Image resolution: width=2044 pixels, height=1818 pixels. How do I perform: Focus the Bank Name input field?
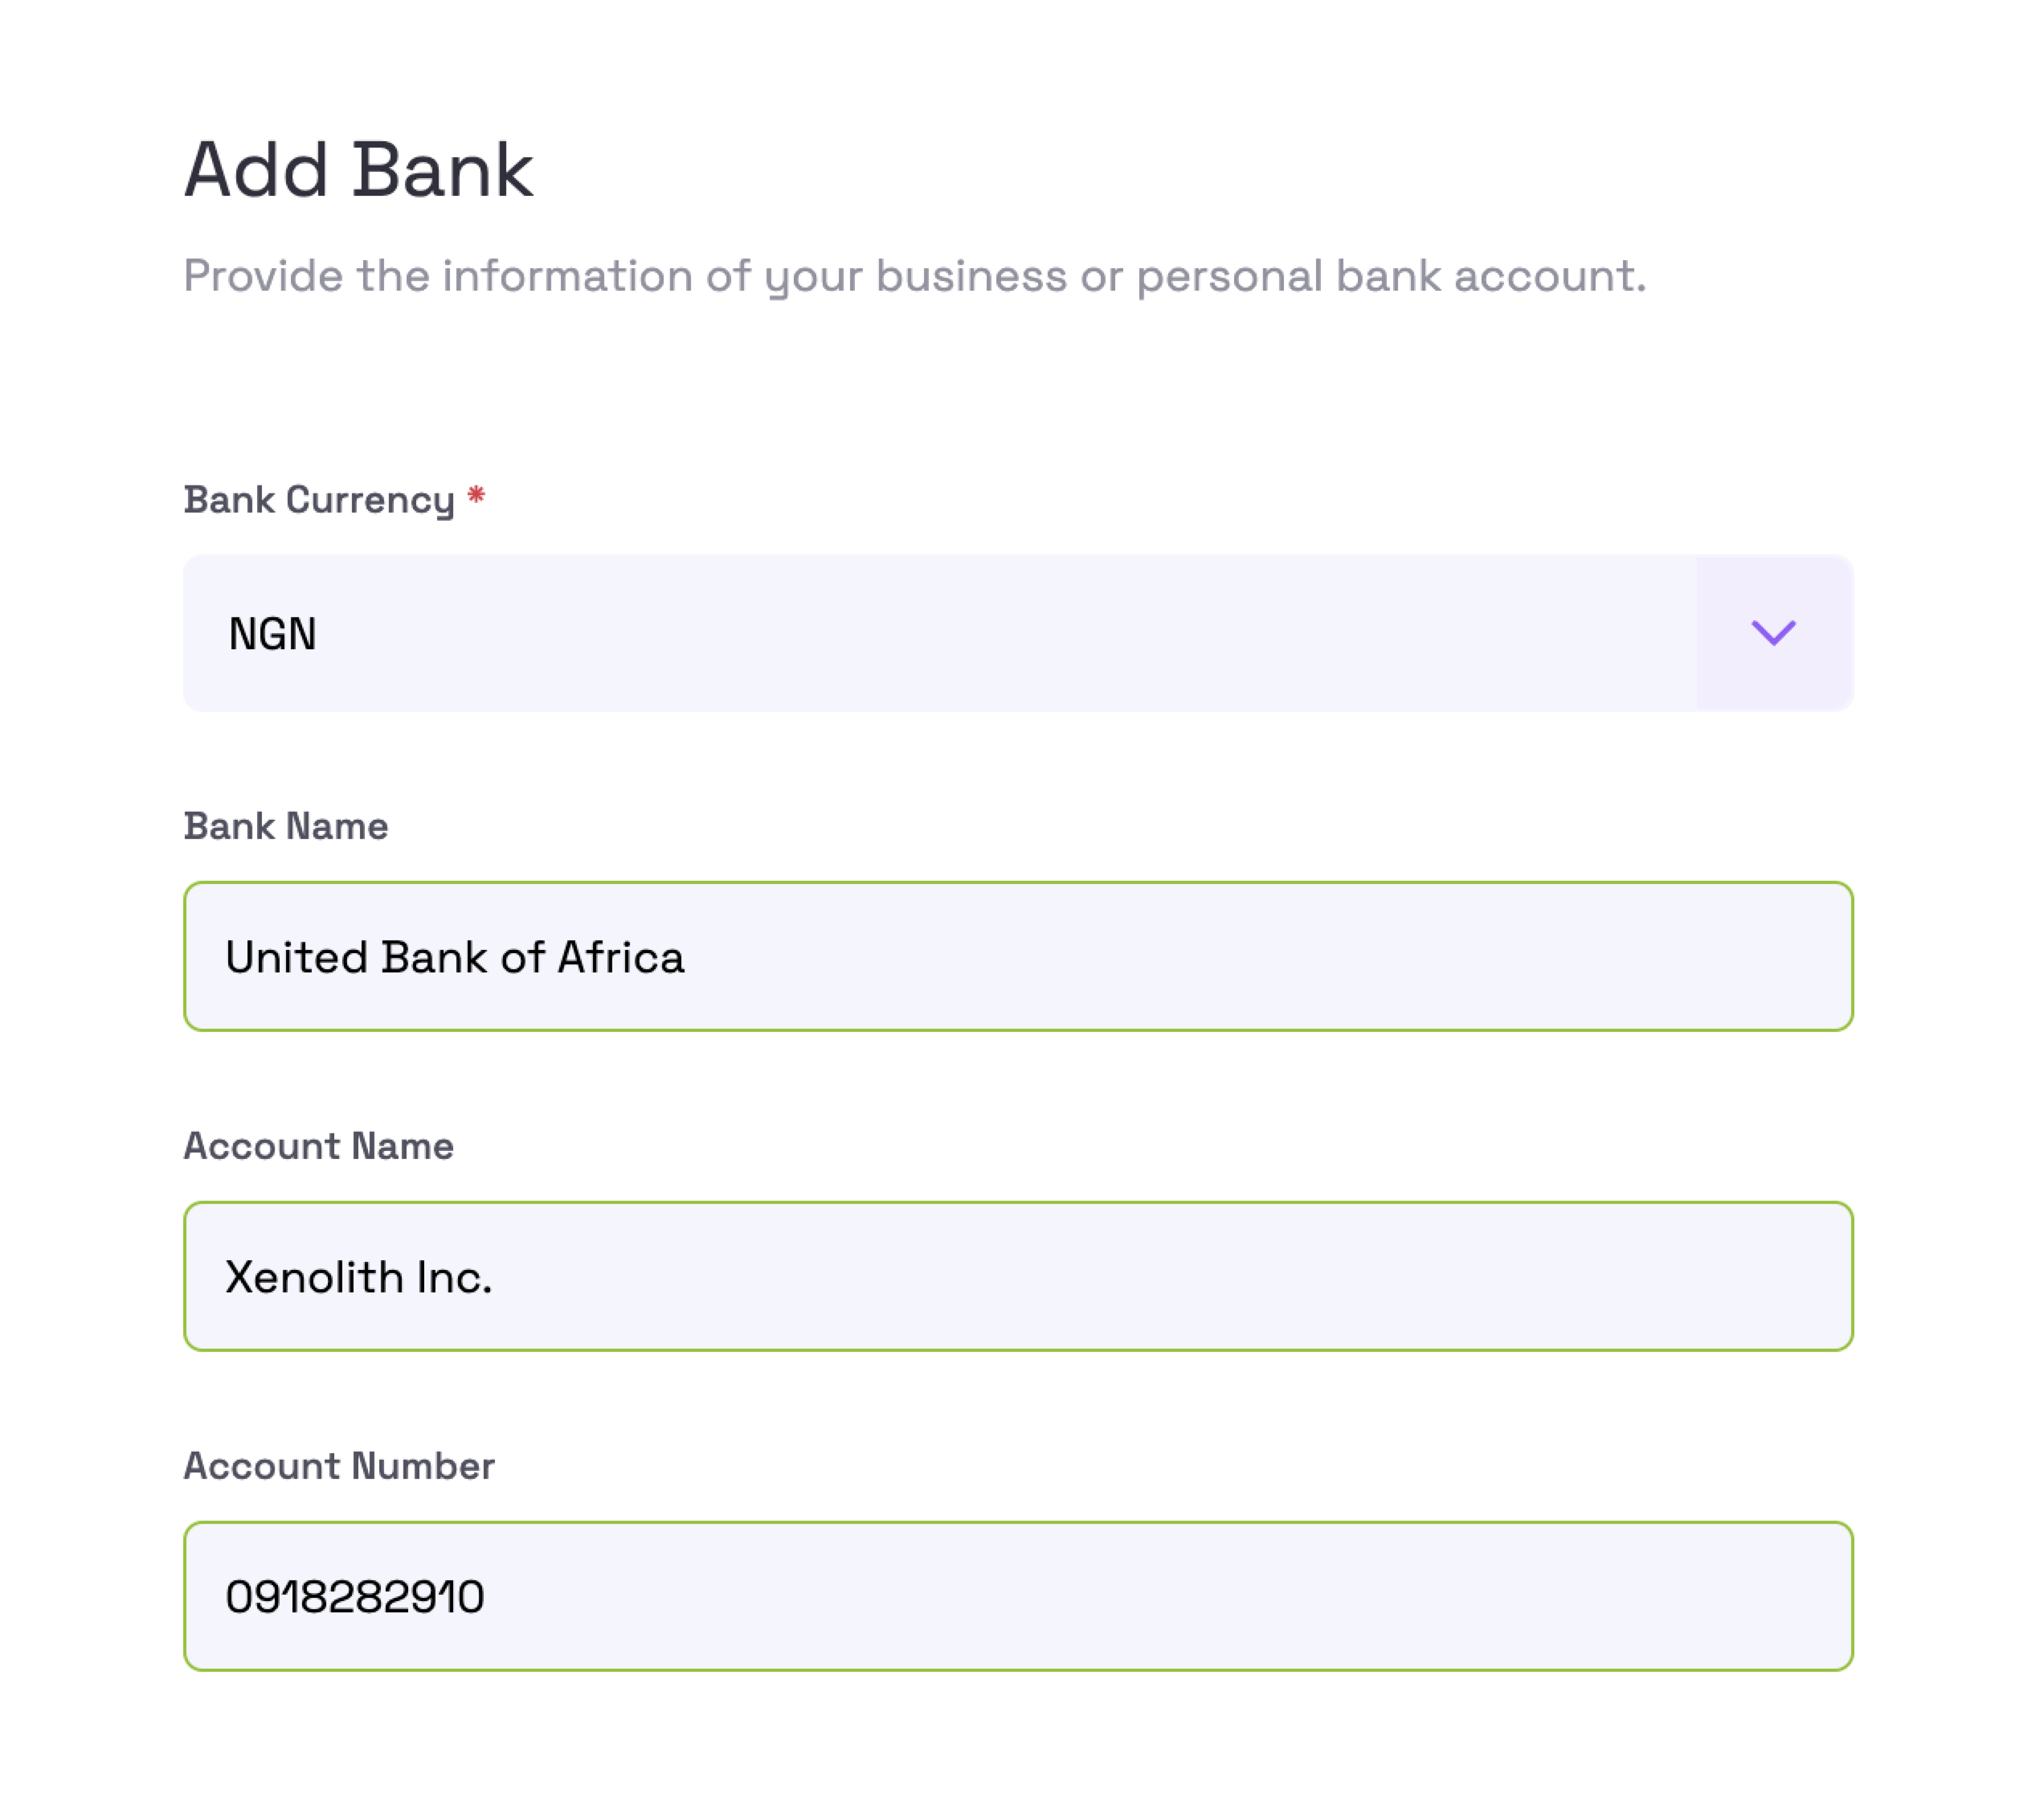1018,956
